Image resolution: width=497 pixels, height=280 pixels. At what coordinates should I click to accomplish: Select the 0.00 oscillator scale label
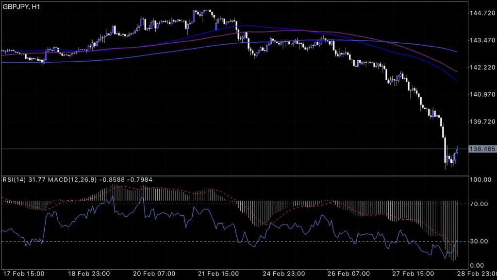point(480,265)
